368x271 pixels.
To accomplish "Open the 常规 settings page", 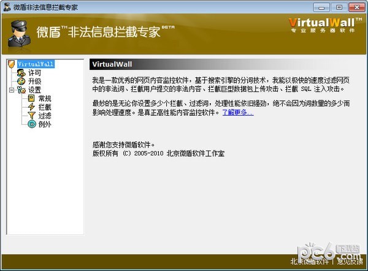I will point(45,98).
